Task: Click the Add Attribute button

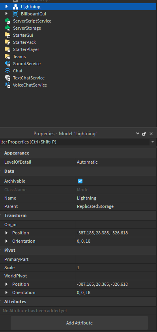Action: (79, 323)
